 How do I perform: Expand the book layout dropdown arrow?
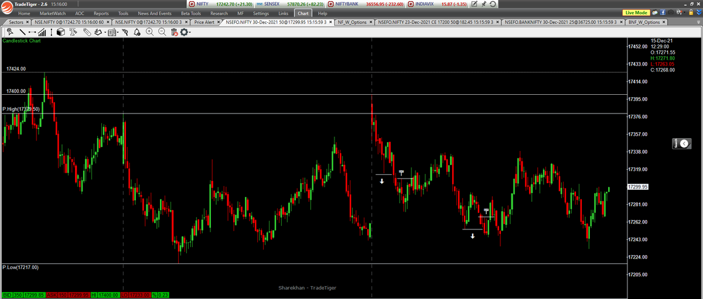118,32
